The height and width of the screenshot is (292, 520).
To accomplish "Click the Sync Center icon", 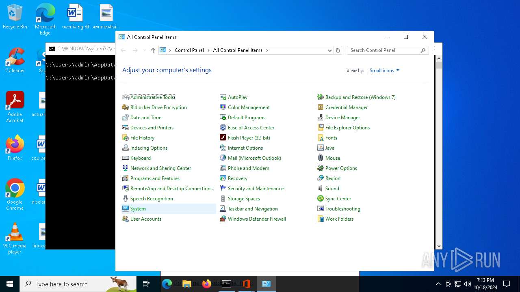I will pos(321,199).
